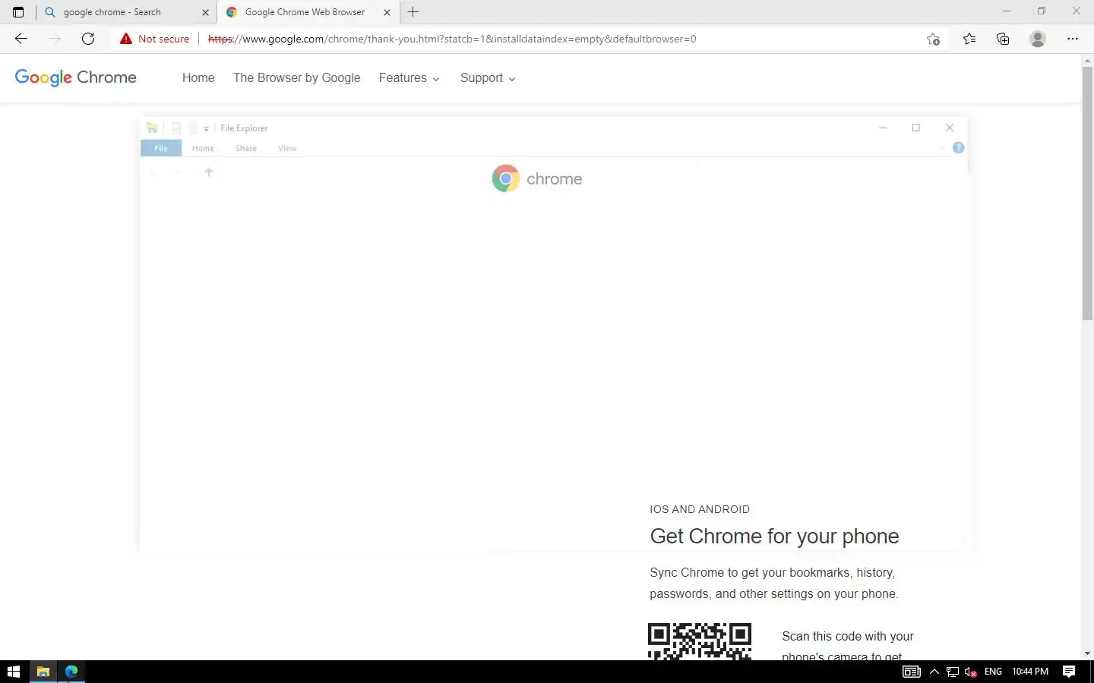The height and width of the screenshot is (683, 1094).
Task: Add this page to favorites
Action: [x=934, y=39]
